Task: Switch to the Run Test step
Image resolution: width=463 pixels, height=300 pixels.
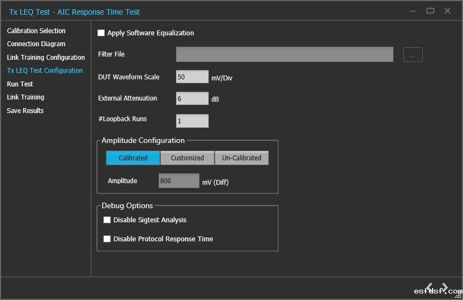Action: tap(20, 84)
